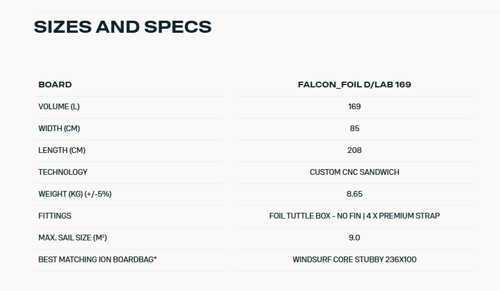Image resolution: width=500 pixels, height=291 pixels.
Task: Select the LENGTH (CM) row label
Action: click(62, 150)
